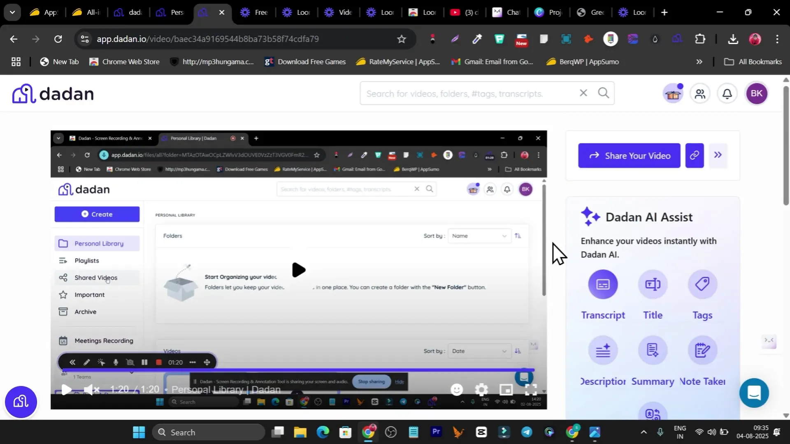Open the AI Tags generator
Image resolution: width=790 pixels, height=444 pixels.
coord(702,284)
